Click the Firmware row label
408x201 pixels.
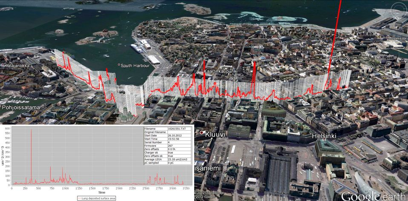(x=150, y=146)
